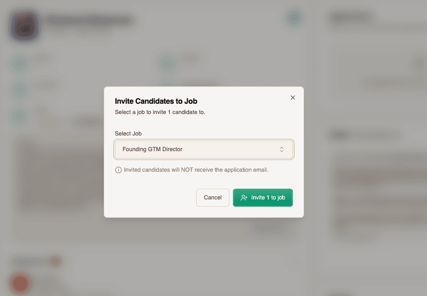The image size is (427, 296).
Task: Click the Founding GTM Director selected value
Action: click(x=152, y=149)
